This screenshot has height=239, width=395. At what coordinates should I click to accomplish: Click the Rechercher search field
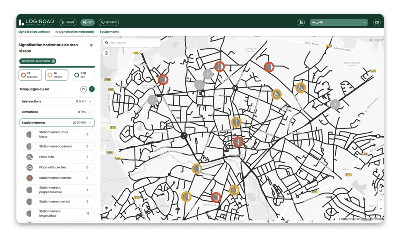point(132,42)
